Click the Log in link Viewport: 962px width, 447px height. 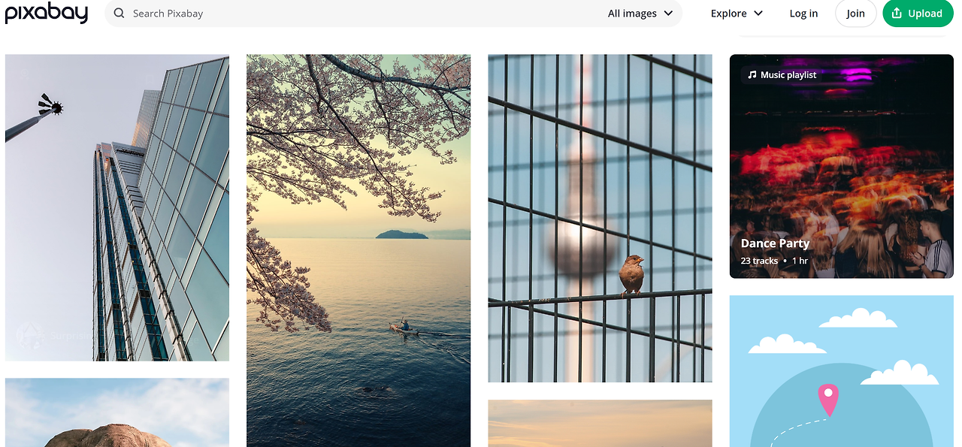tap(803, 14)
